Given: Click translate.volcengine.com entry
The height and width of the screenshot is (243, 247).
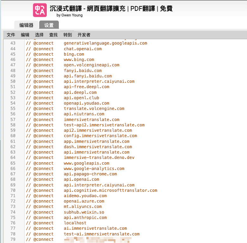Looking at the screenshot, I should [94, 109].
